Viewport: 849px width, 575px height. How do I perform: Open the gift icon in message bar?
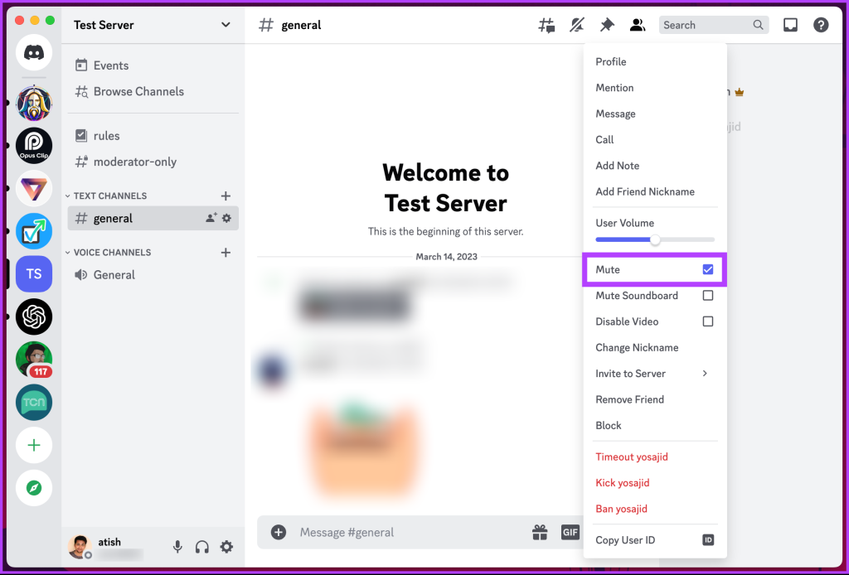coord(540,532)
